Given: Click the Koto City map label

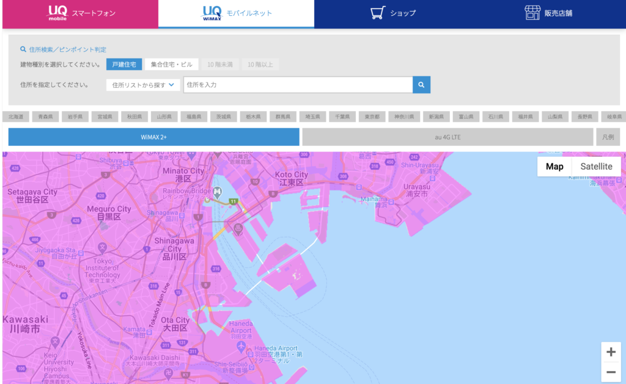Looking at the screenshot, I should pyautogui.click(x=292, y=178).
